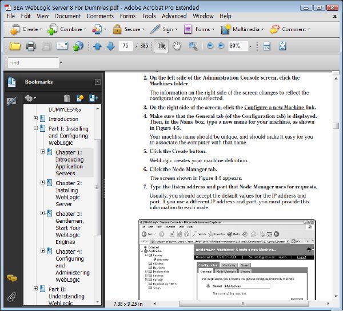Open the Advanced menu
Image resolution: width=343 pixels, height=311 pixels.
(174, 16)
